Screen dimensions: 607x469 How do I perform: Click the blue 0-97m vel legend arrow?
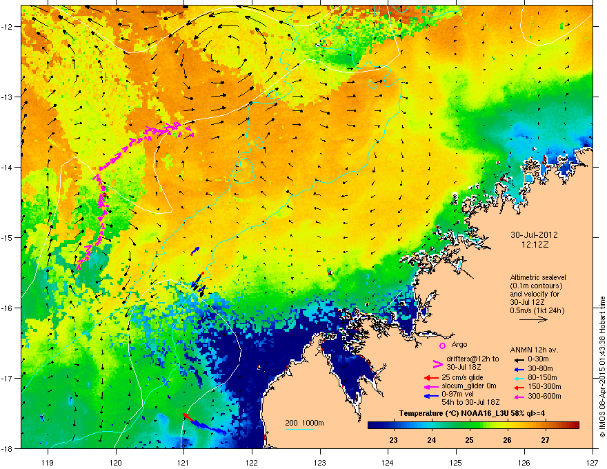click(431, 396)
